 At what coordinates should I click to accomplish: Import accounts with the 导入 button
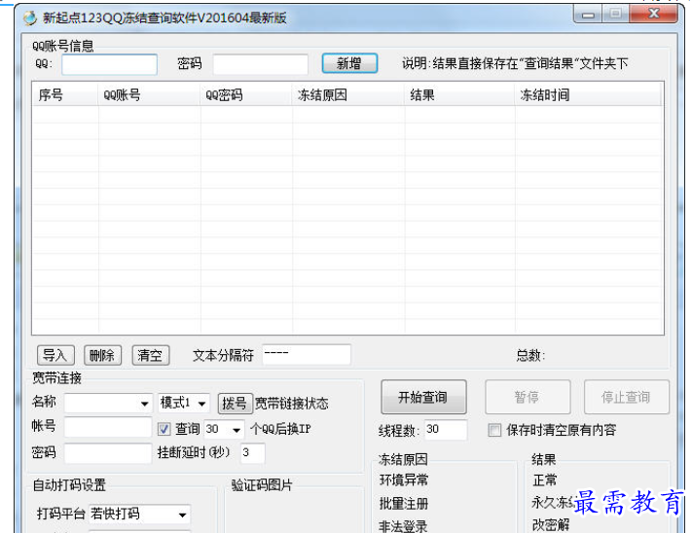tap(55, 355)
